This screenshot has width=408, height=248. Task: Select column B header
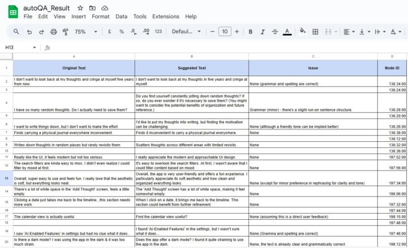pyautogui.click(x=192, y=56)
